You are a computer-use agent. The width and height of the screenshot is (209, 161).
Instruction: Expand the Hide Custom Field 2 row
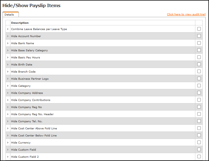(8, 157)
